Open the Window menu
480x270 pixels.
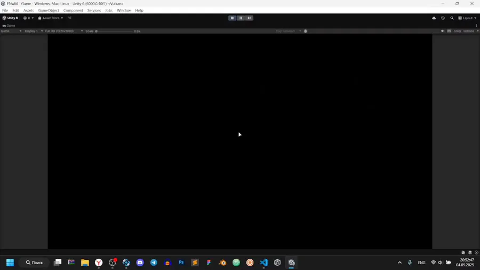(124, 11)
